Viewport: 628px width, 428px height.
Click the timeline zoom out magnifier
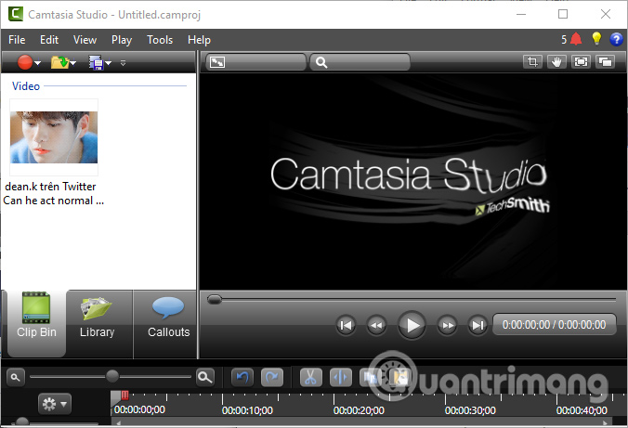pos(16,377)
